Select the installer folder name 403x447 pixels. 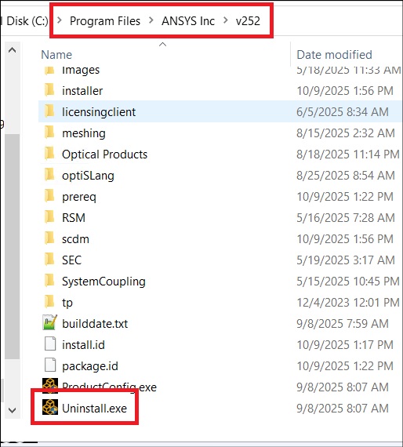(82, 91)
